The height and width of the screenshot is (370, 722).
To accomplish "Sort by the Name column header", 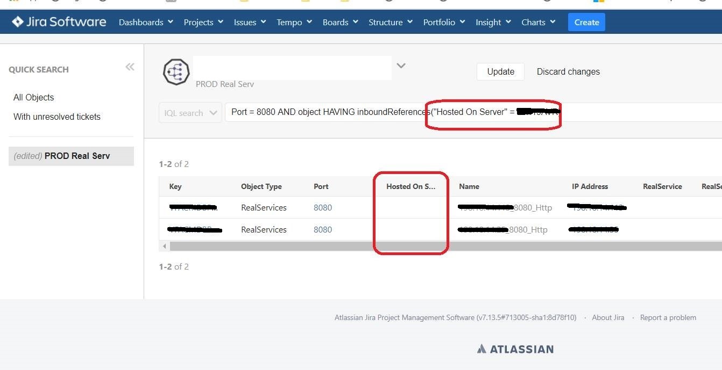I will (469, 186).
